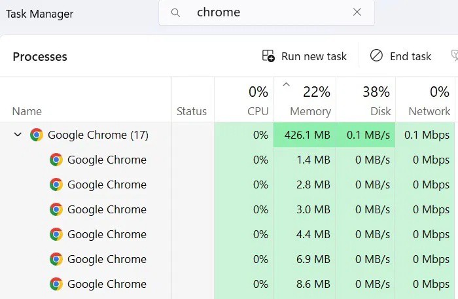Click Chrome icon in the 4.4 MB row

pyautogui.click(x=56, y=234)
